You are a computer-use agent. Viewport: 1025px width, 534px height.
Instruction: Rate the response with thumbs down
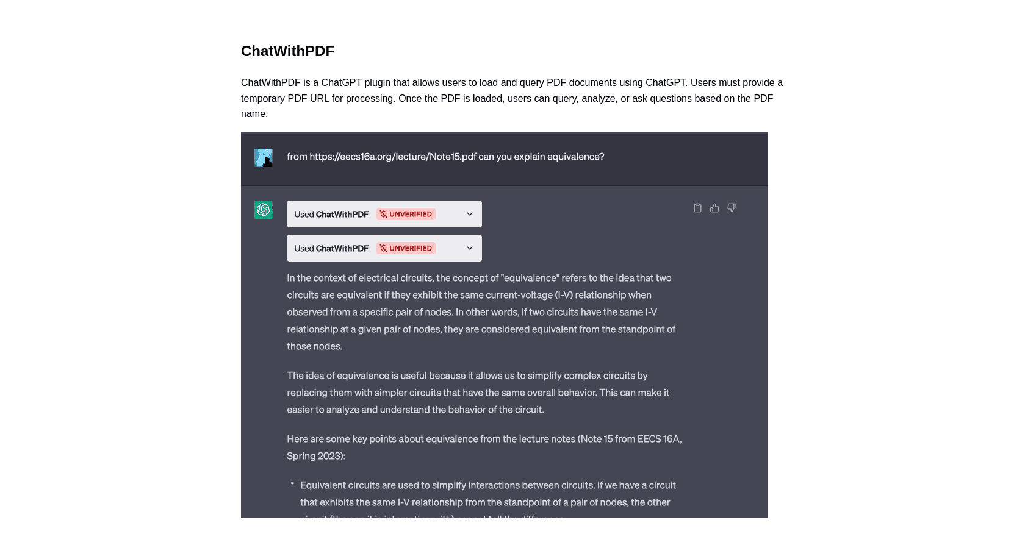tap(732, 208)
